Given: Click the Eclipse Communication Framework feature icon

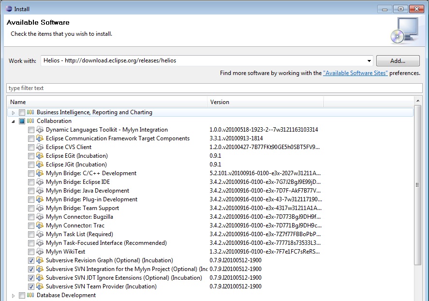Looking at the screenshot, I should point(40,138).
